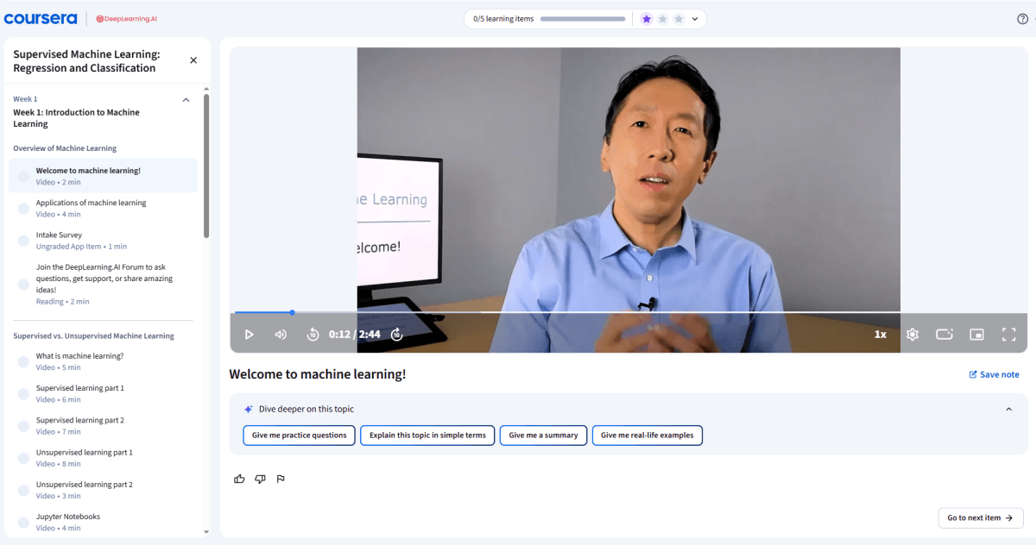Enter fullscreen video mode
1036x545 pixels.
tap(1008, 335)
